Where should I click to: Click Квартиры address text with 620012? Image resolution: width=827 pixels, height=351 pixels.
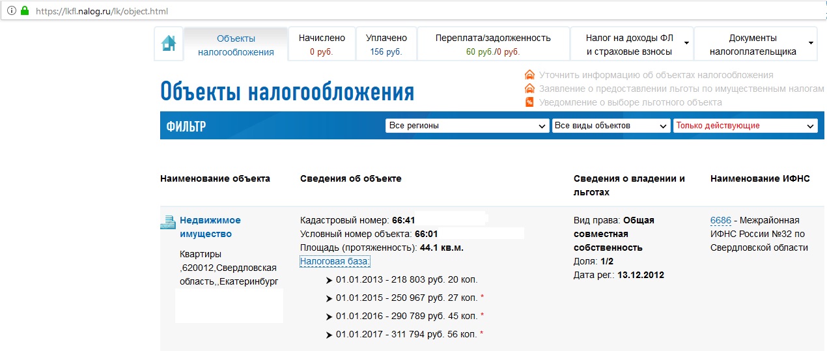coord(228,268)
